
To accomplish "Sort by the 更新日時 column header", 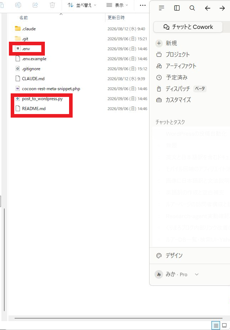I will tap(116, 18).
